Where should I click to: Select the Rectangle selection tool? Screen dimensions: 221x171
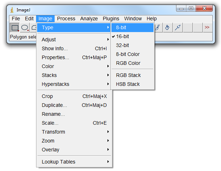coord(15,27)
